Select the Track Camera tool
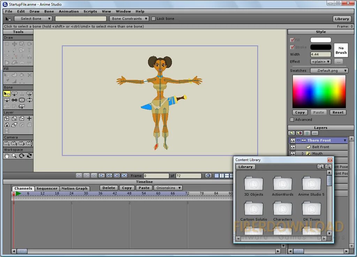 click(x=7, y=143)
